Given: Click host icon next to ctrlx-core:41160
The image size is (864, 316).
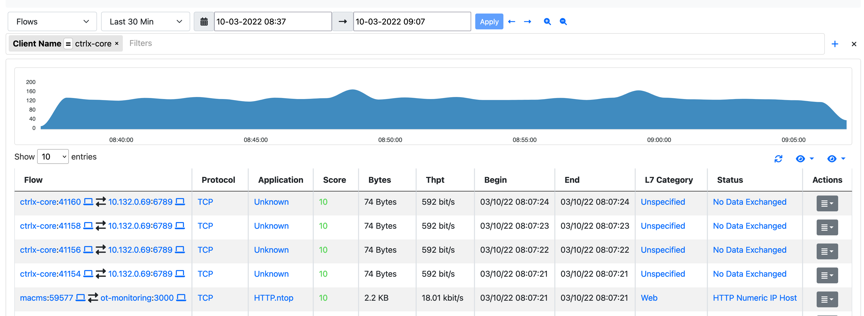Looking at the screenshot, I should 88,202.
